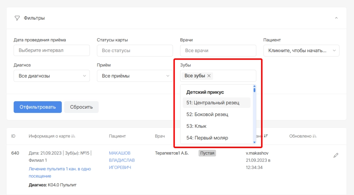Click the Отфильтровать button
This screenshot has width=354, height=195.
tap(38, 107)
